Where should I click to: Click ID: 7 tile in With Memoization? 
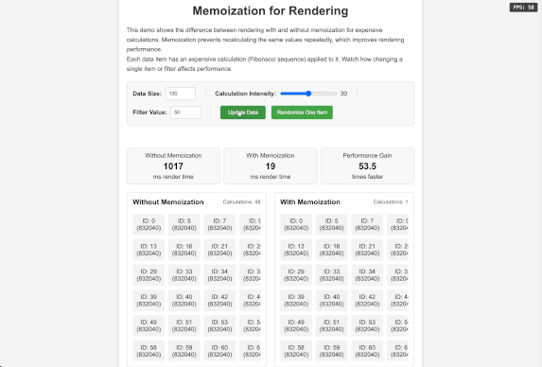pyautogui.click(x=367, y=224)
